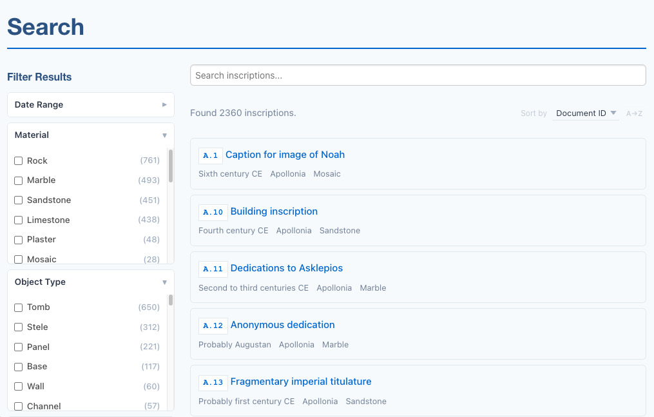Select the Stele object type filter
654x417 pixels.
coord(19,327)
